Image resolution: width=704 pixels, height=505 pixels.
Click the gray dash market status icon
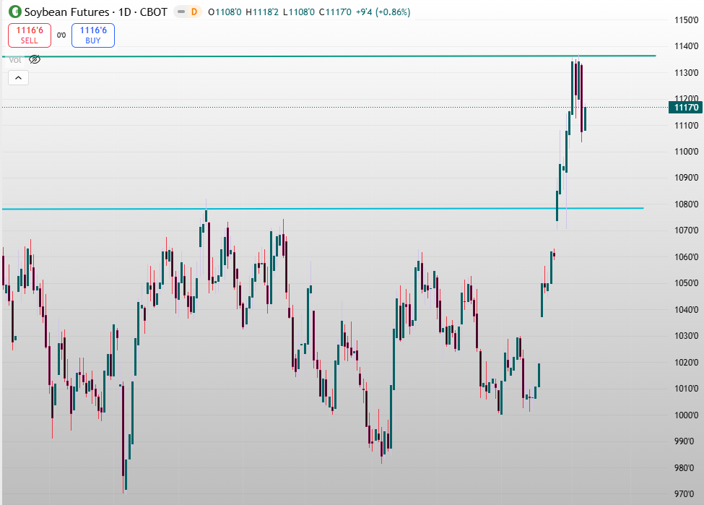click(x=181, y=12)
